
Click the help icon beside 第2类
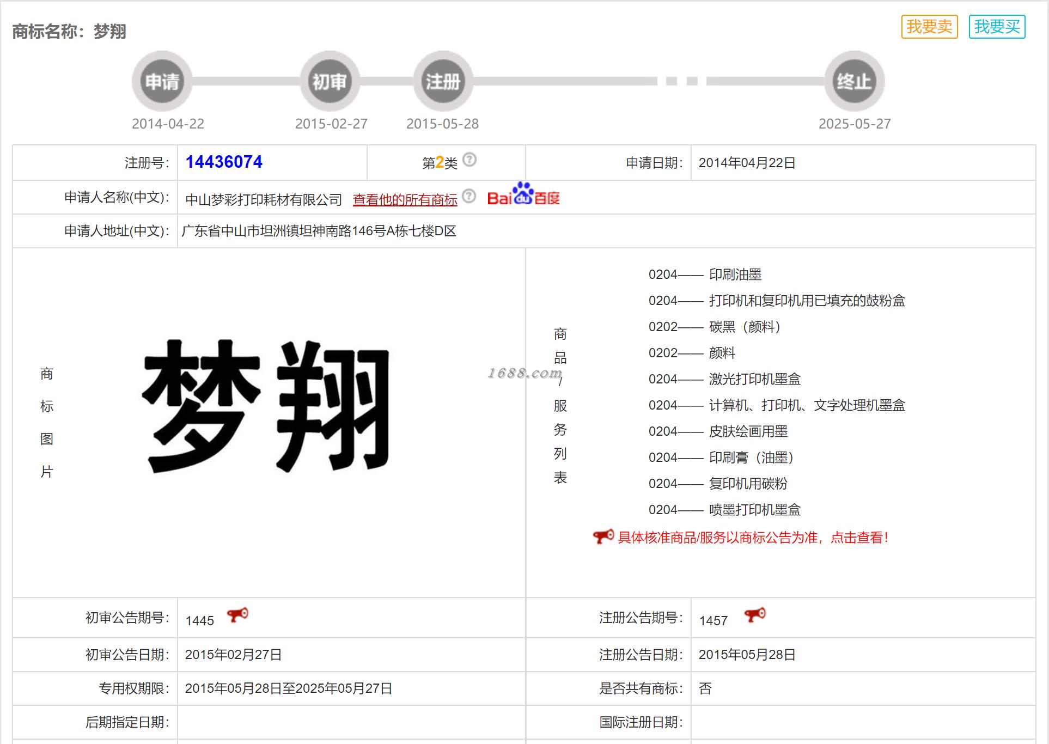(x=469, y=160)
